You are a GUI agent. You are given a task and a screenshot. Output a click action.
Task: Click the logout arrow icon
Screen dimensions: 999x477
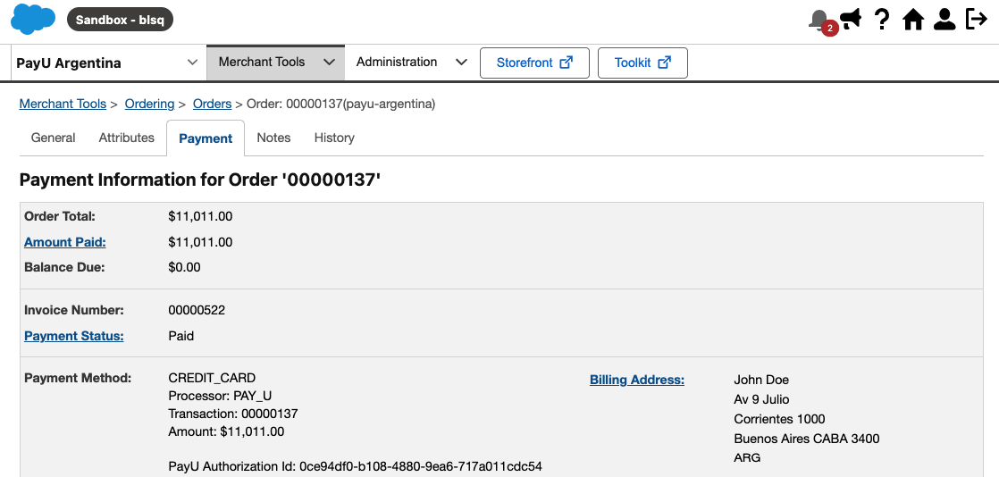[x=976, y=19]
